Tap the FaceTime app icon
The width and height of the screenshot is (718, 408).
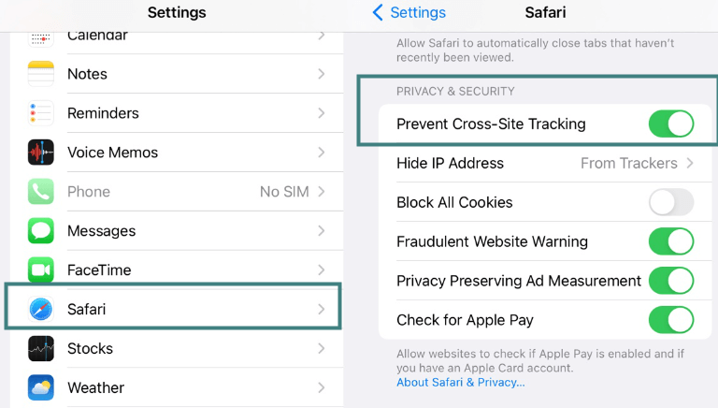(x=41, y=270)
